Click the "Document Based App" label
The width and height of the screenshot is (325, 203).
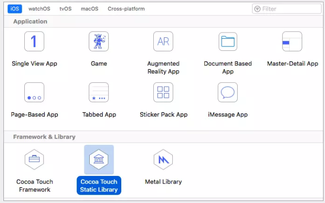coord(228,67)
